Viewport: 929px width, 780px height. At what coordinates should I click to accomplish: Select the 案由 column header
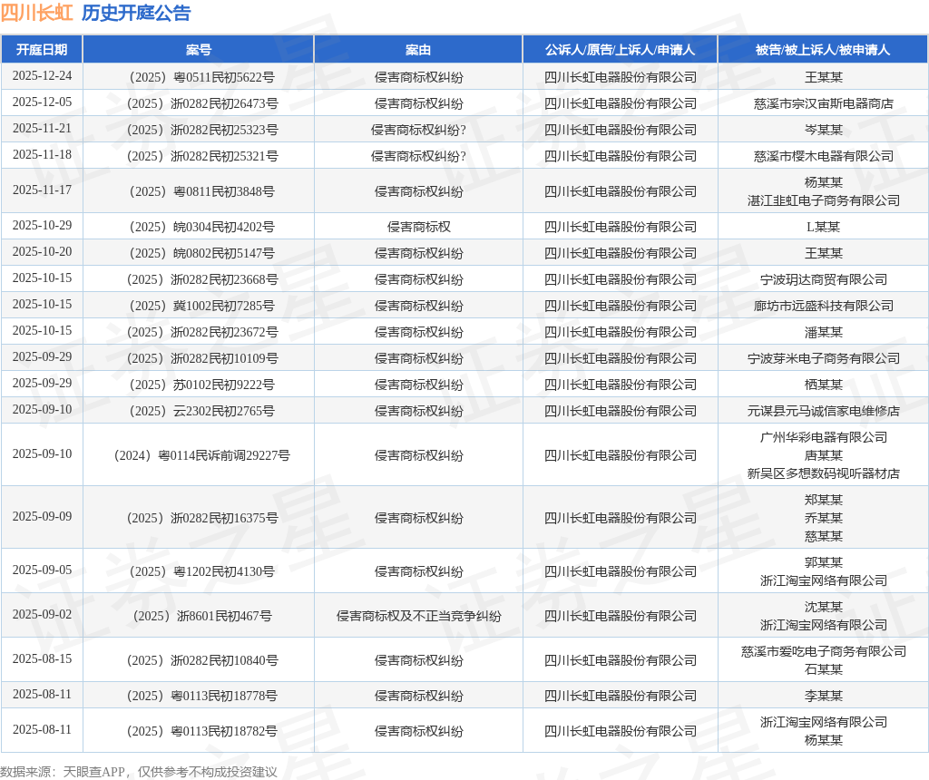[418, 50]
